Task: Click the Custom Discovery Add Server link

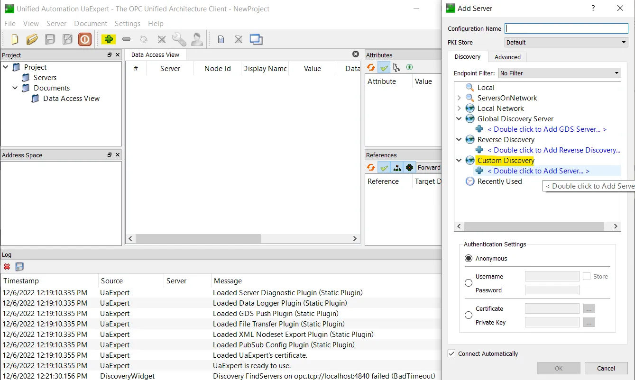Action: (538, 171)
